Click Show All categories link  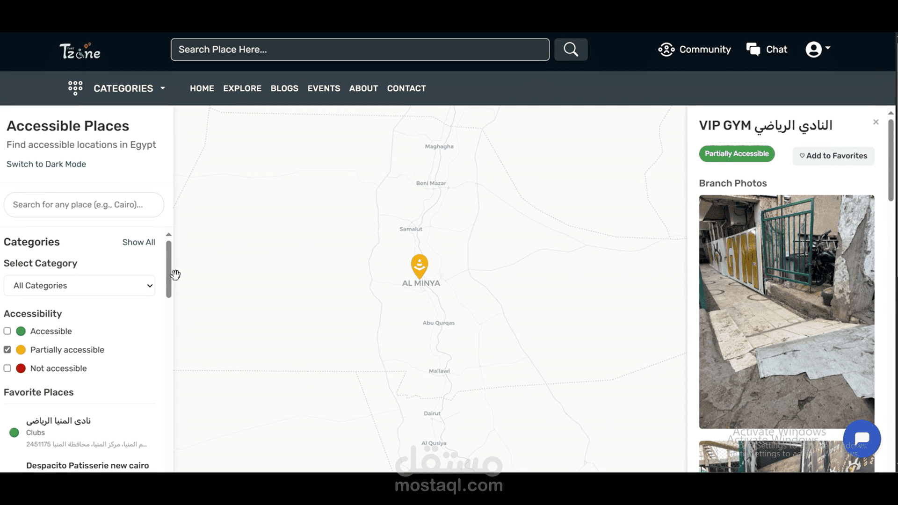tap(138, 242)
